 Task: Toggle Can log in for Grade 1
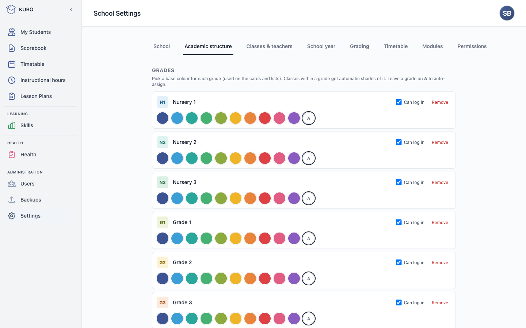coord(399,222)
